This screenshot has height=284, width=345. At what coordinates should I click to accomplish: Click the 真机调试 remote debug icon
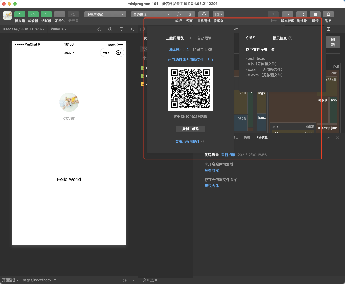coord(204,14)
